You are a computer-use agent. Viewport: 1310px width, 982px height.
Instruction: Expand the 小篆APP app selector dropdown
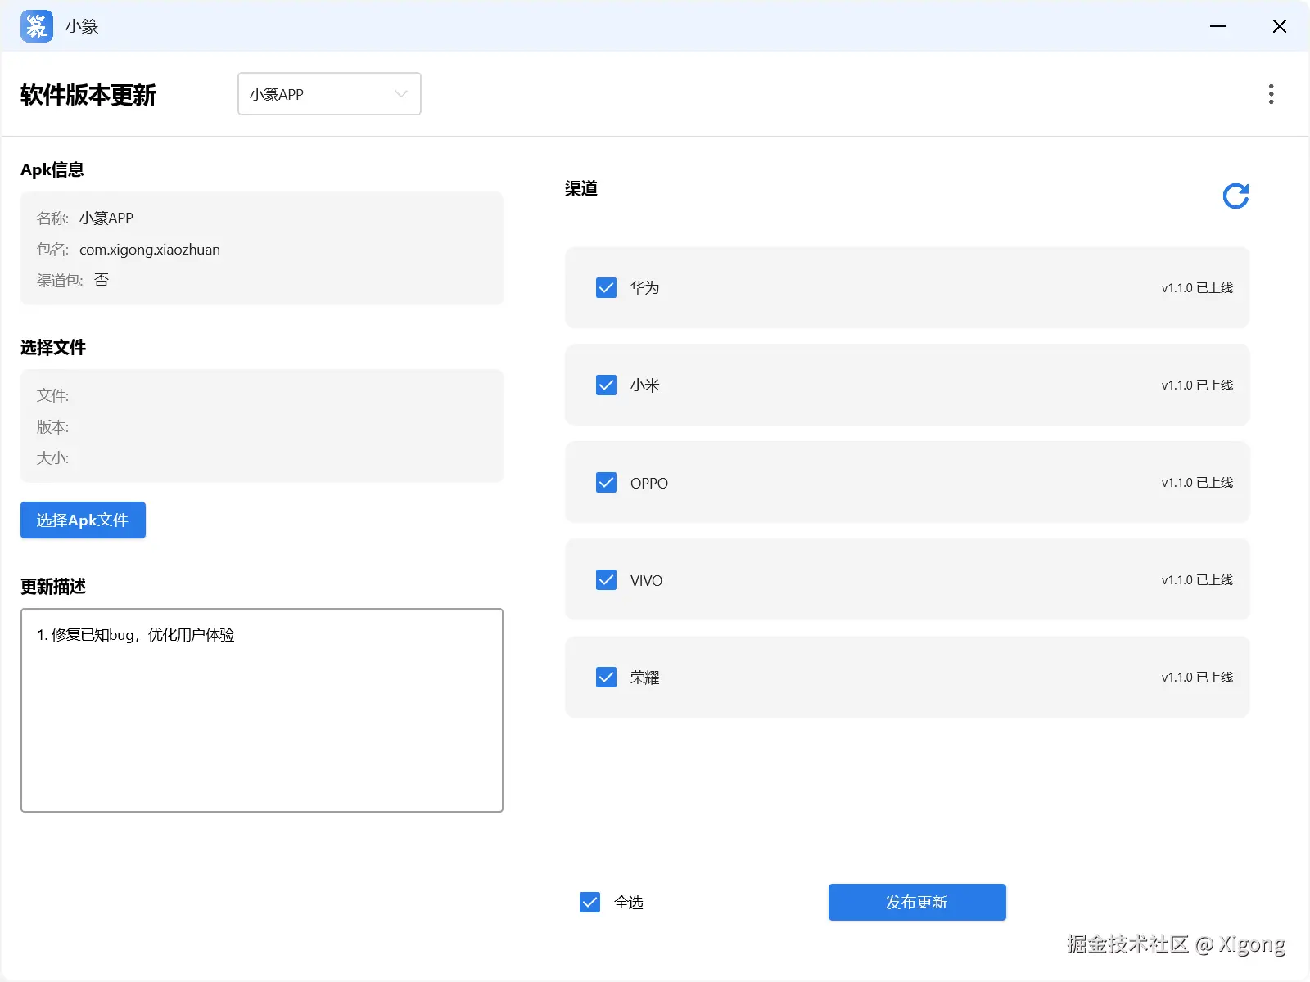click(x=328, y=94)
